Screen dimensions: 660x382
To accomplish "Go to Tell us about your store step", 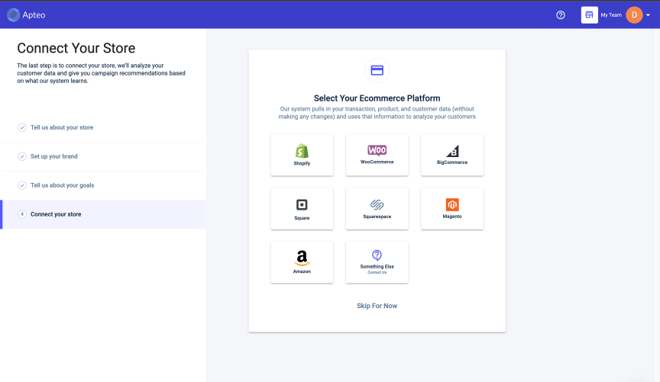I will click(103, 127).
